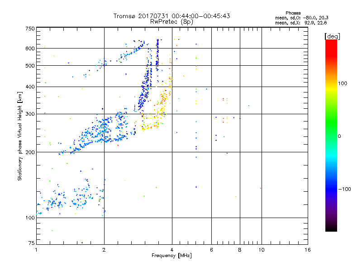Click the plot title 'Tromsø 20170731 00:44:00-00:45:43'
This screenshot has height=272, width=362.
point(171,16)
